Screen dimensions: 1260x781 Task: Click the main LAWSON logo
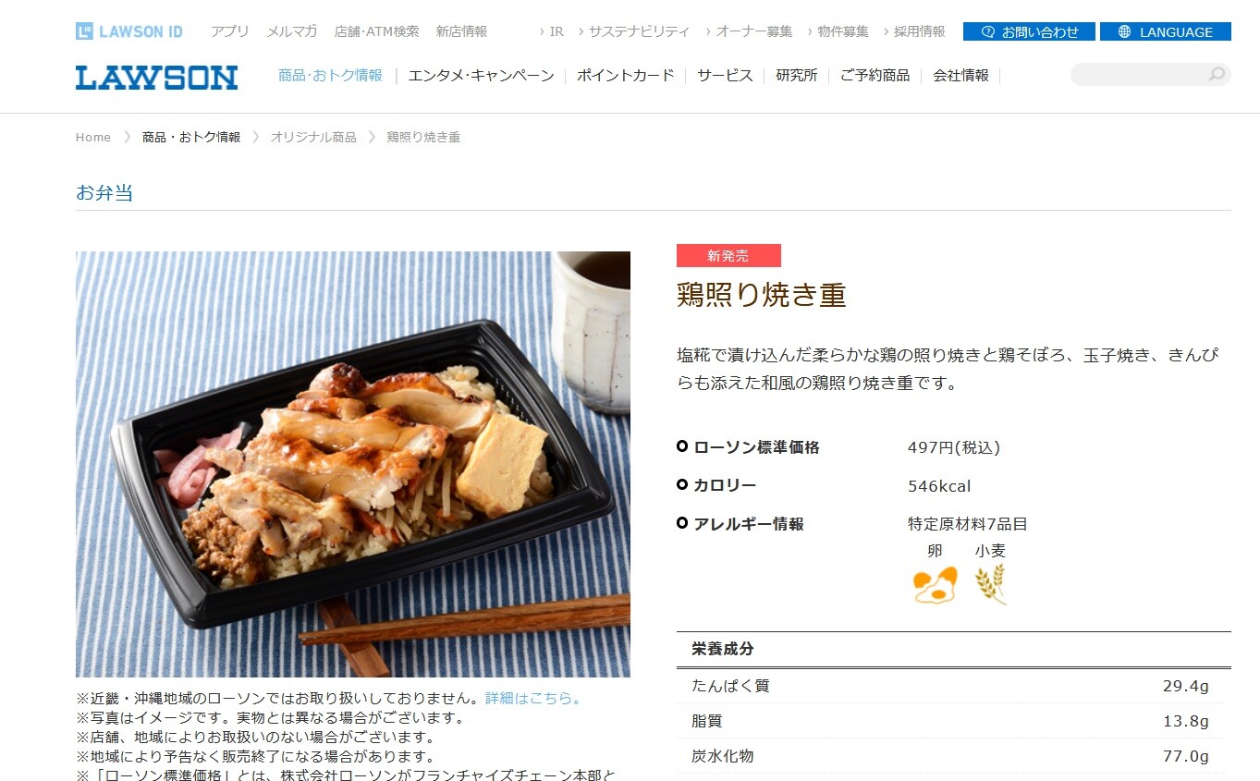tap(156, 78)
